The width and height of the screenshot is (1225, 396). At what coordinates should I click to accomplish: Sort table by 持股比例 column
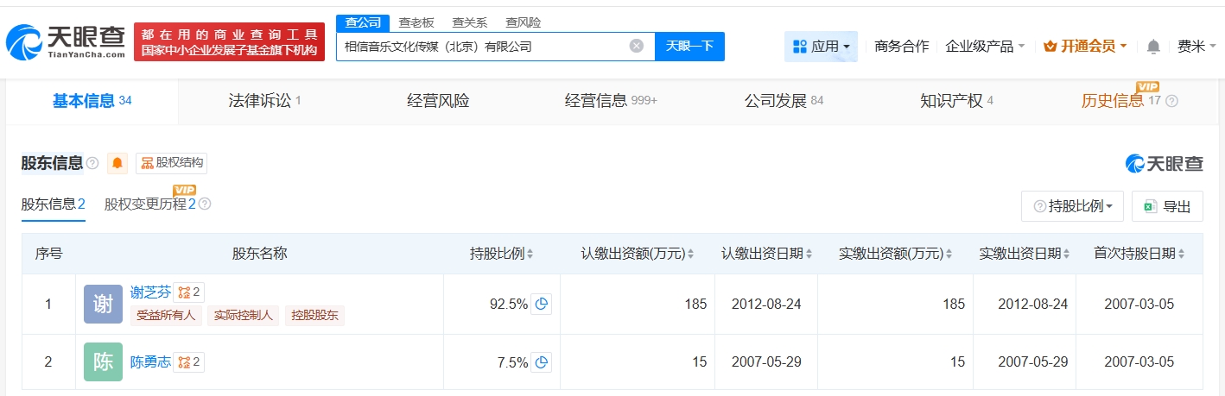[x=501, y=254]
